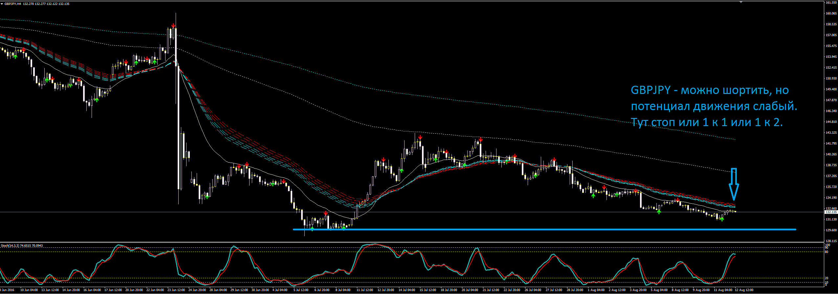The width and height of the screenshot is (838, 294).
Task: Click the "23 Jun 12:00" time label
Action: pyautogui.click(x=176, y=290)
